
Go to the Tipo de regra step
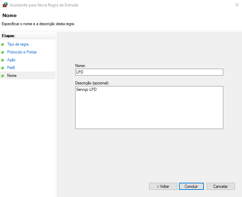[x=18, y=44]
